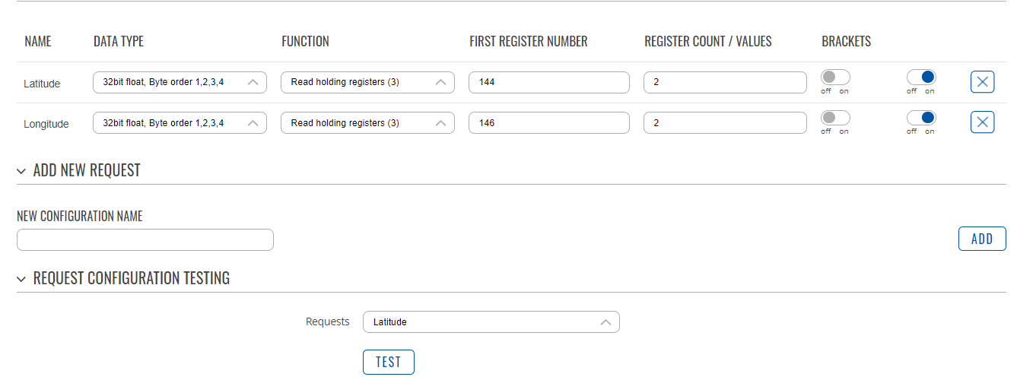The image size is (1017, 380).
Task: Click Longitude register count field
Action: pos(725,123)
